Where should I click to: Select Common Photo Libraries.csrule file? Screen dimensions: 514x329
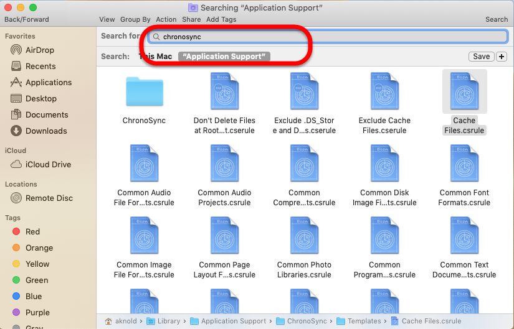point(304,236)
